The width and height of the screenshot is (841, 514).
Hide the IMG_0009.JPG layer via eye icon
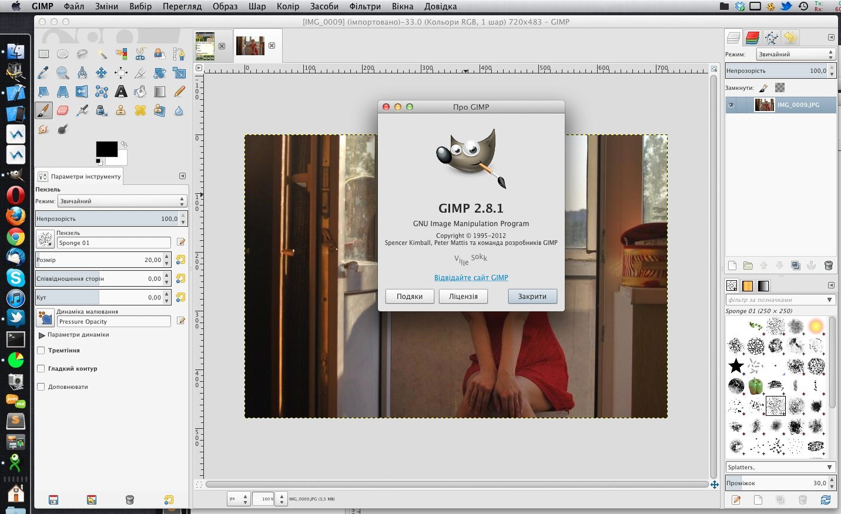[x=732, y=105]
